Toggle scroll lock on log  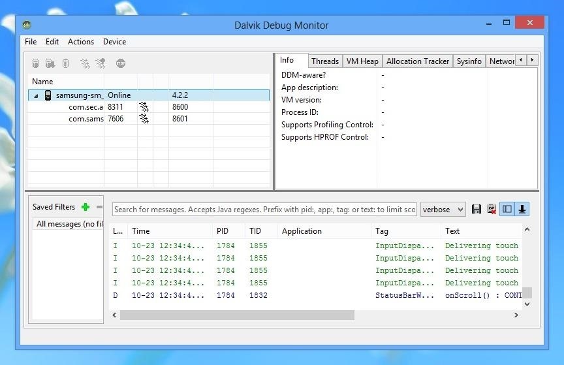(522, 209)
